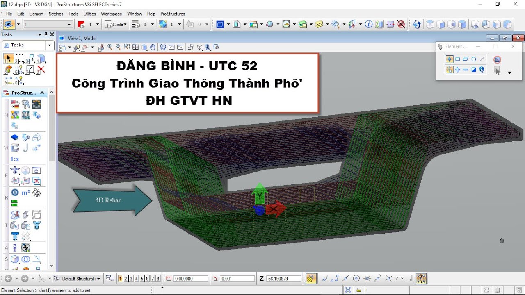Pin the Tasks panel with the pushpin
This screenshot has height=295, width=525.
[x=46, y=34]
